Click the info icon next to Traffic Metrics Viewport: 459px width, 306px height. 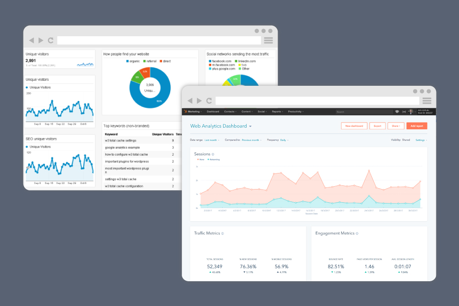(223, 234)
